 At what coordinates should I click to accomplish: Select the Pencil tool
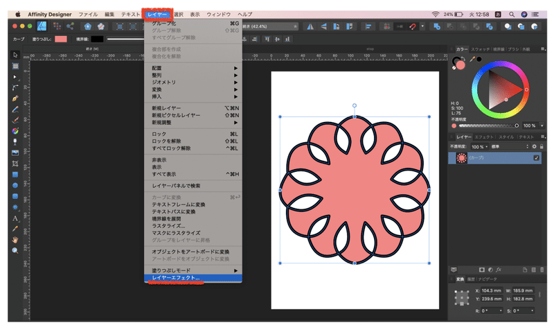point(15,110)
